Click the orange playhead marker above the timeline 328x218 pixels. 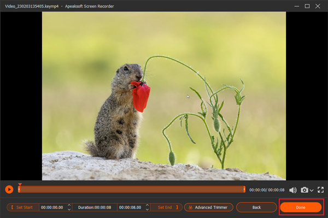point(20,184)
